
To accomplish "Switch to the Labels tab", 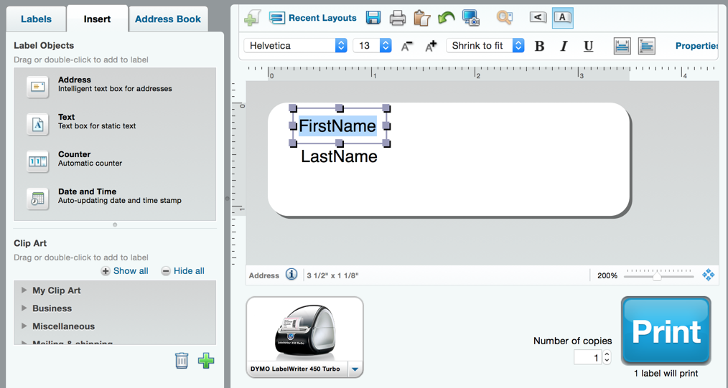I will pos(35,19).
